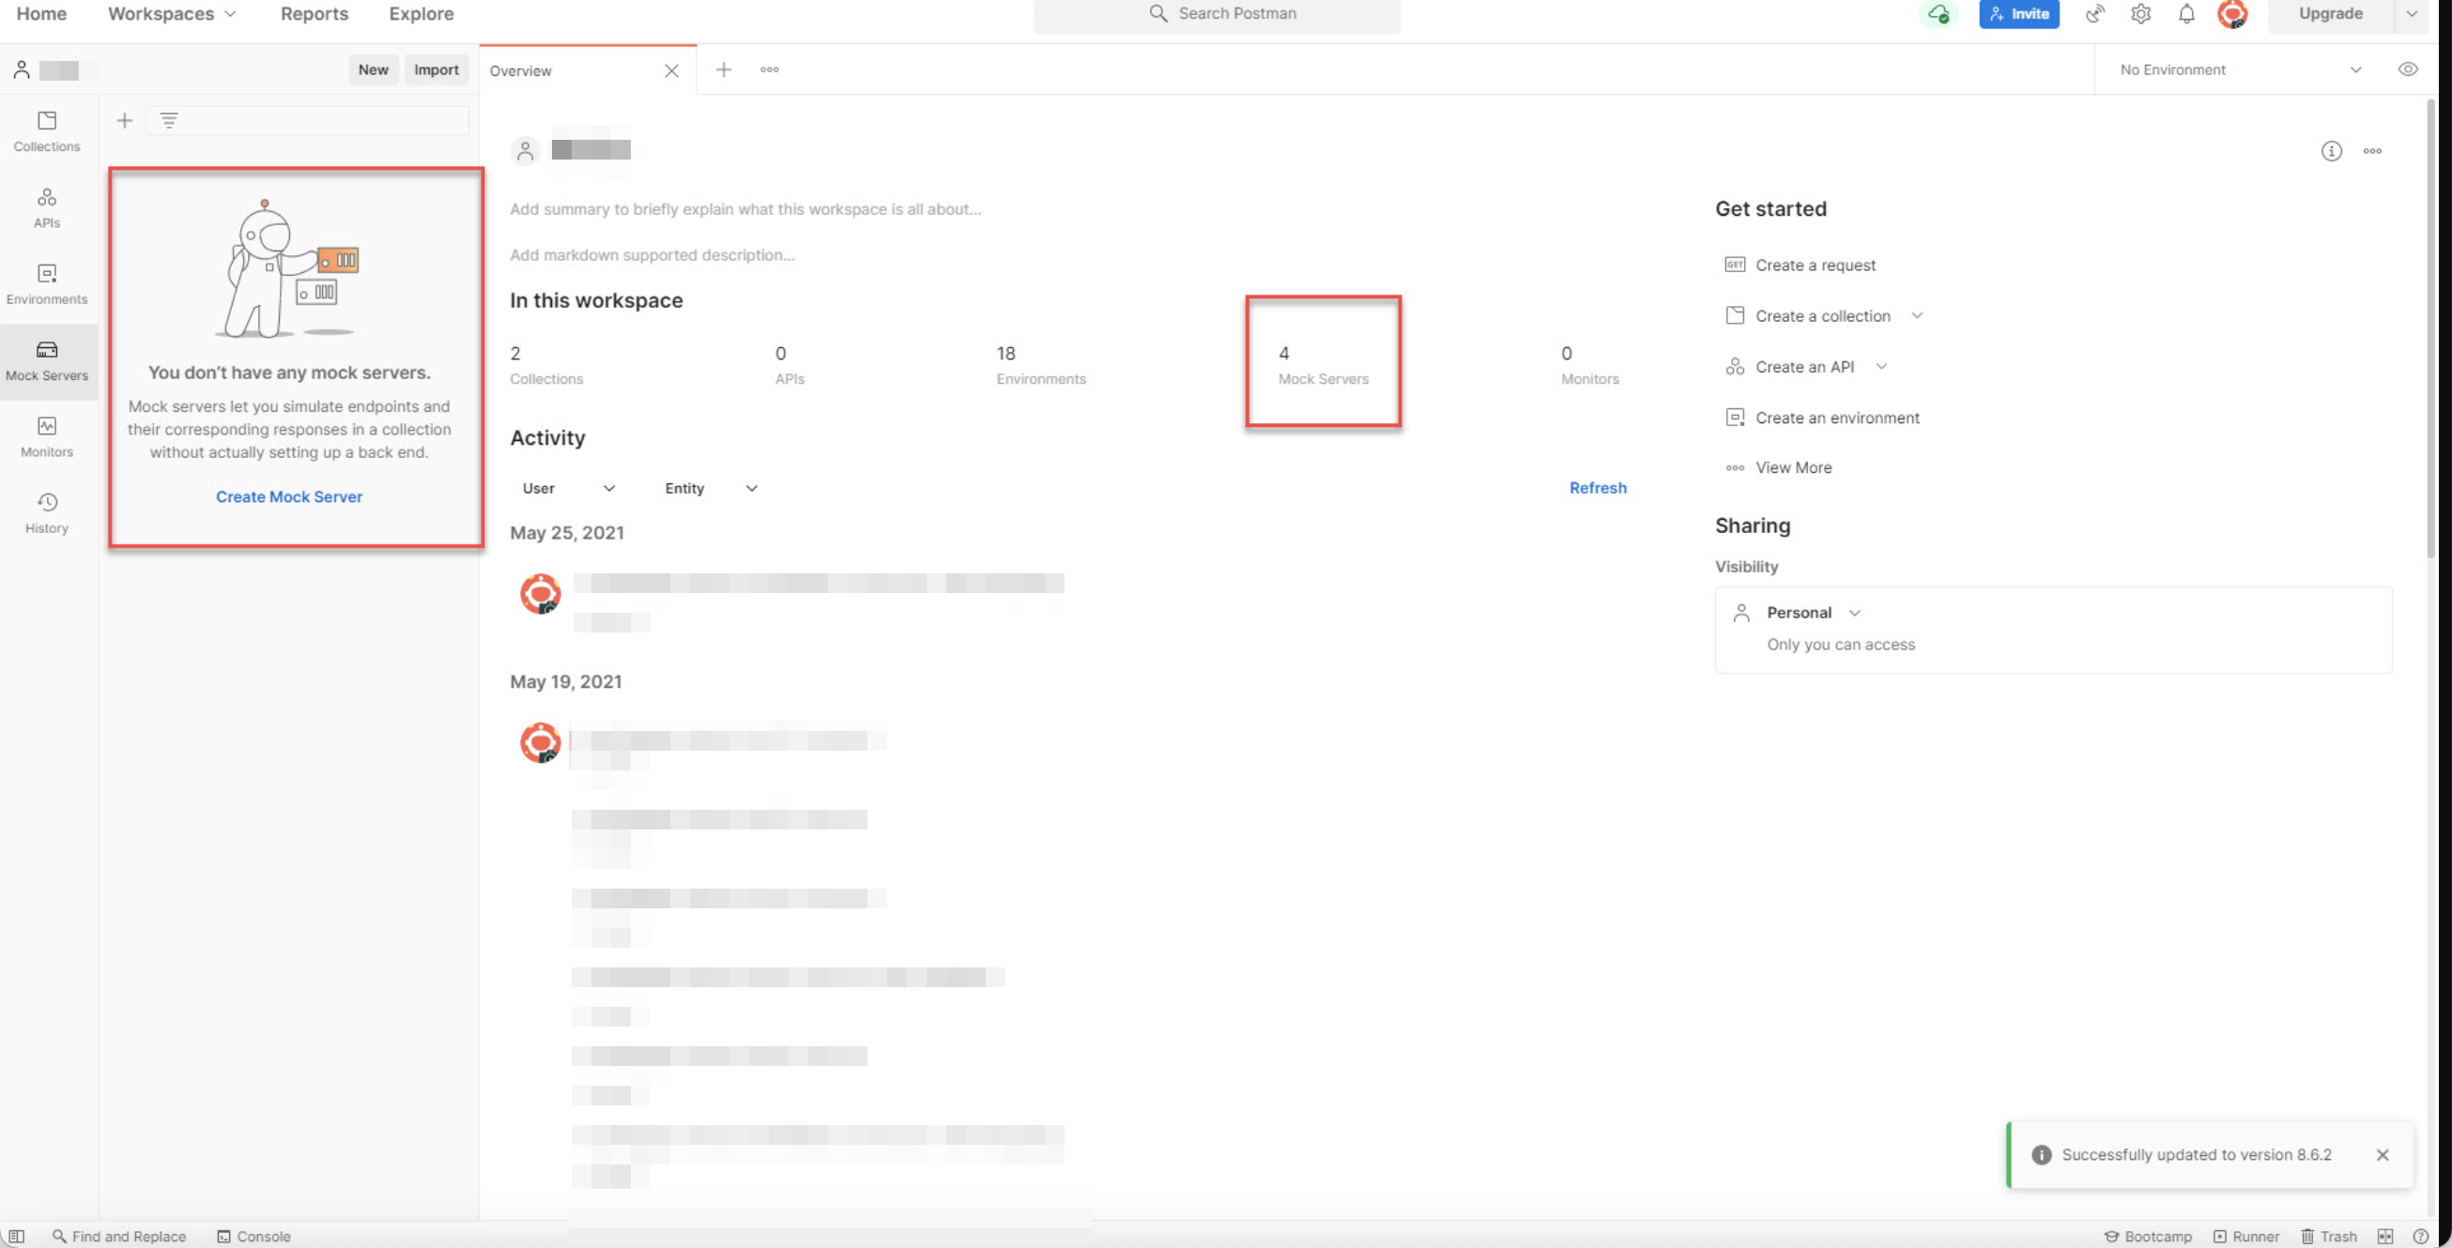The width and height of the screenshot is (2452, 1248).
Task: Toggle the sidebar visibility at bottom left
Action: (x=15, y=1236)
